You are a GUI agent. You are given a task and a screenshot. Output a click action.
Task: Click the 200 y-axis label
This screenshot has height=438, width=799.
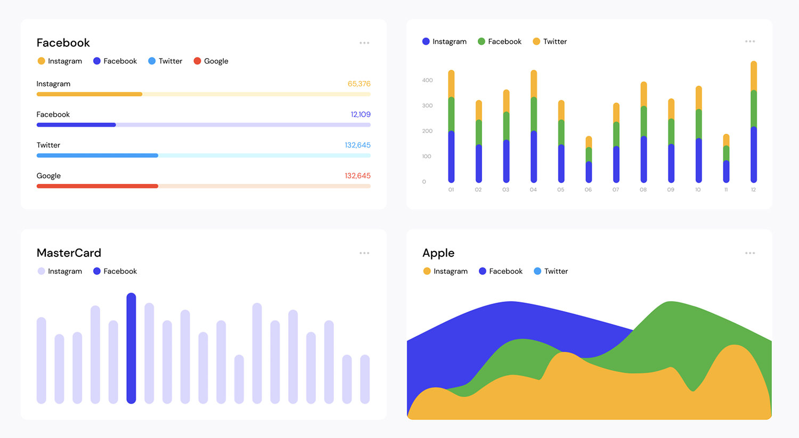click(427, 131)
